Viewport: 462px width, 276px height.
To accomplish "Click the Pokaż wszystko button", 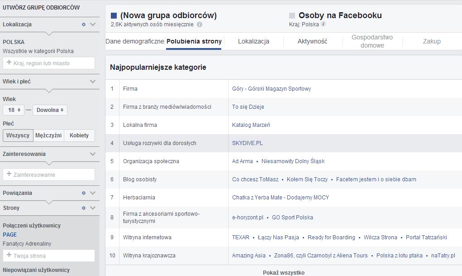I will (284, 272).
